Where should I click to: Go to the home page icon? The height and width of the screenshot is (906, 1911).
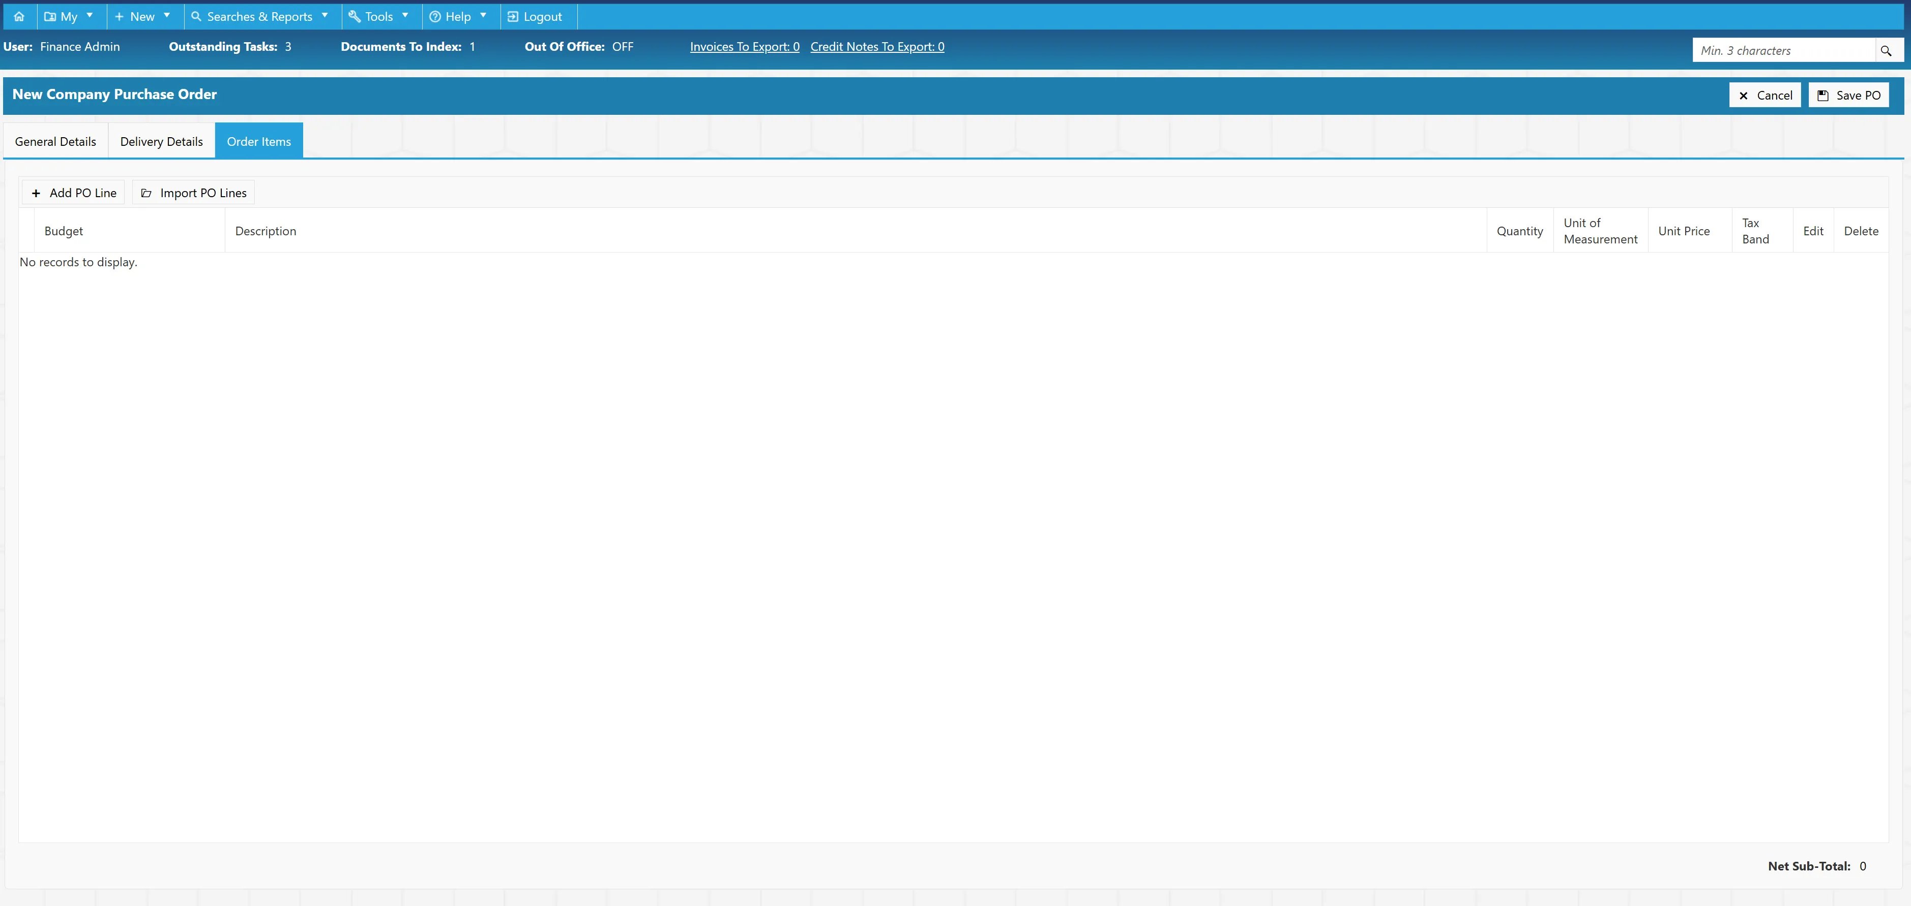coord(19,16)
